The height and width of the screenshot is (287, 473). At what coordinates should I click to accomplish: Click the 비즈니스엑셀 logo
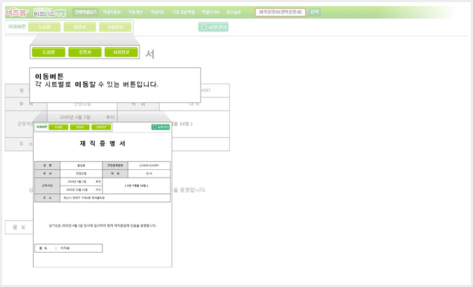tap(50, 13)
